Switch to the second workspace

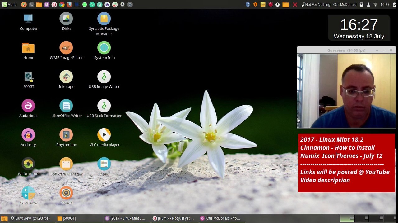361,218
